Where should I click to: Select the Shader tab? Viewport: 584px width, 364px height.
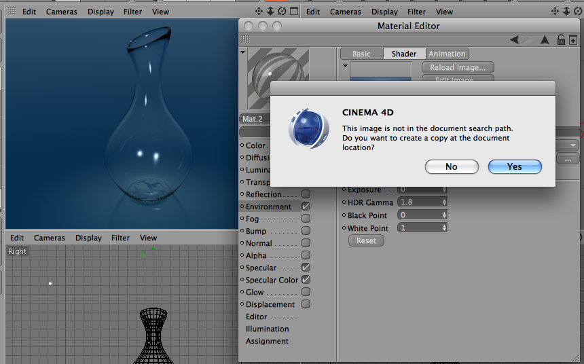coord(404,54)
